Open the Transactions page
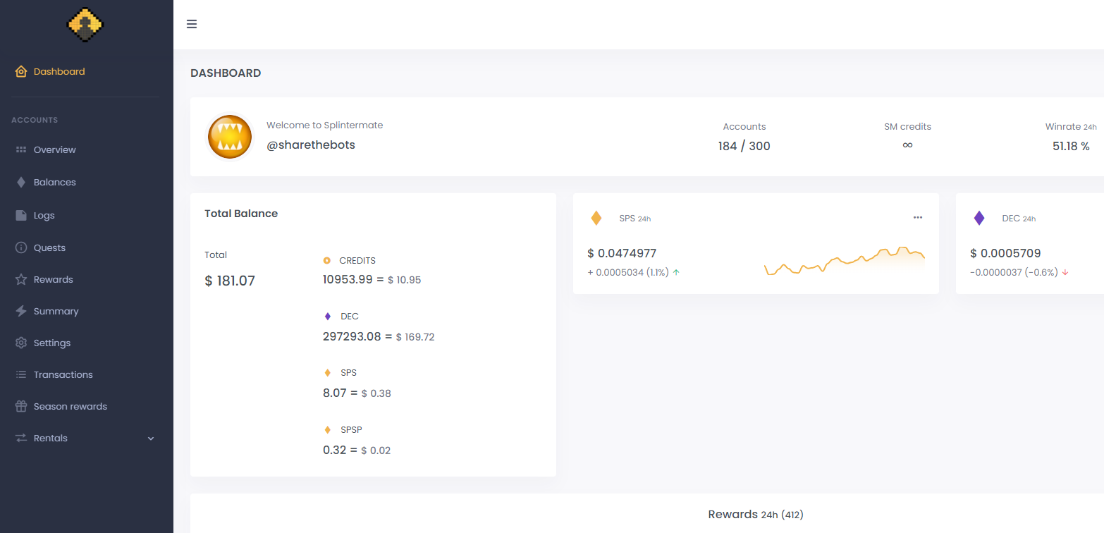Viewport: 1104px width, 533px height. tap(63, 374)
